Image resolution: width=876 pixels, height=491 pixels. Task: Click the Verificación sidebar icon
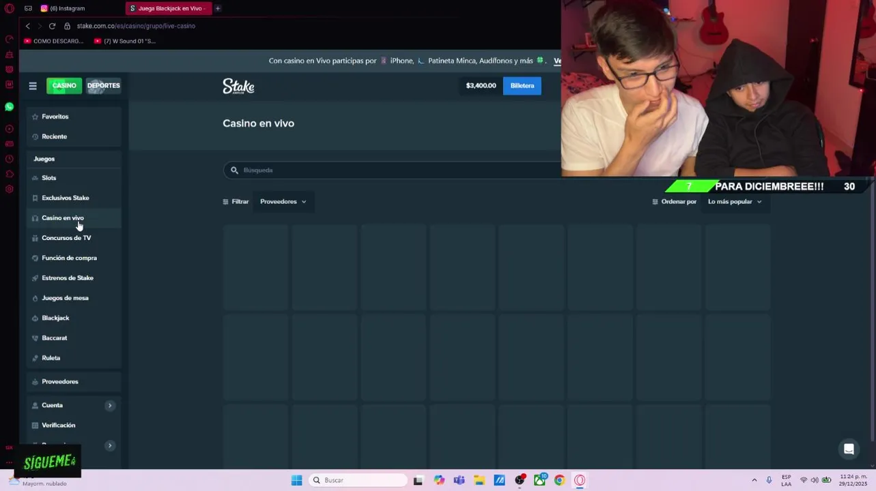pos(35,426)
